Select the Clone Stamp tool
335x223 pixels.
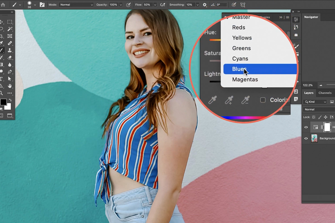coord(10,50)
